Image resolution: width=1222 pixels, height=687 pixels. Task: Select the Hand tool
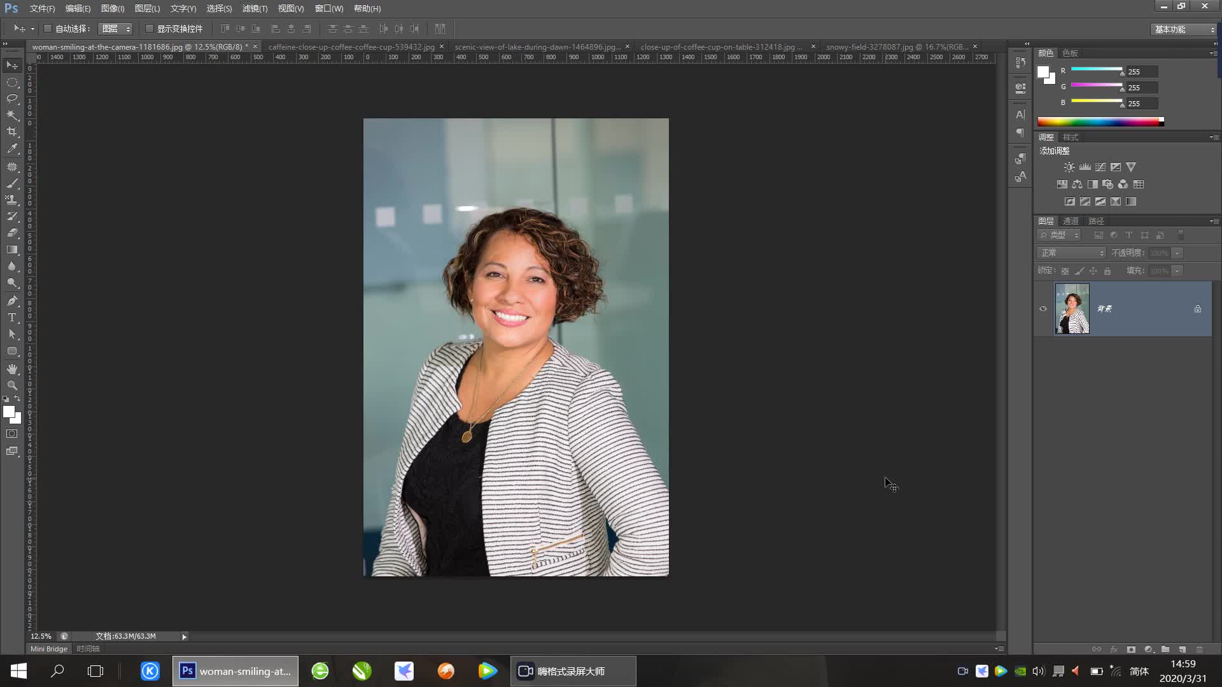(x=12, y=369)
